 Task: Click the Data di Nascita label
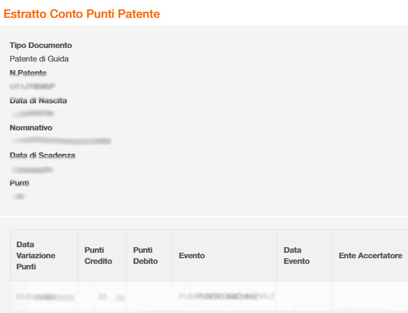38,100
